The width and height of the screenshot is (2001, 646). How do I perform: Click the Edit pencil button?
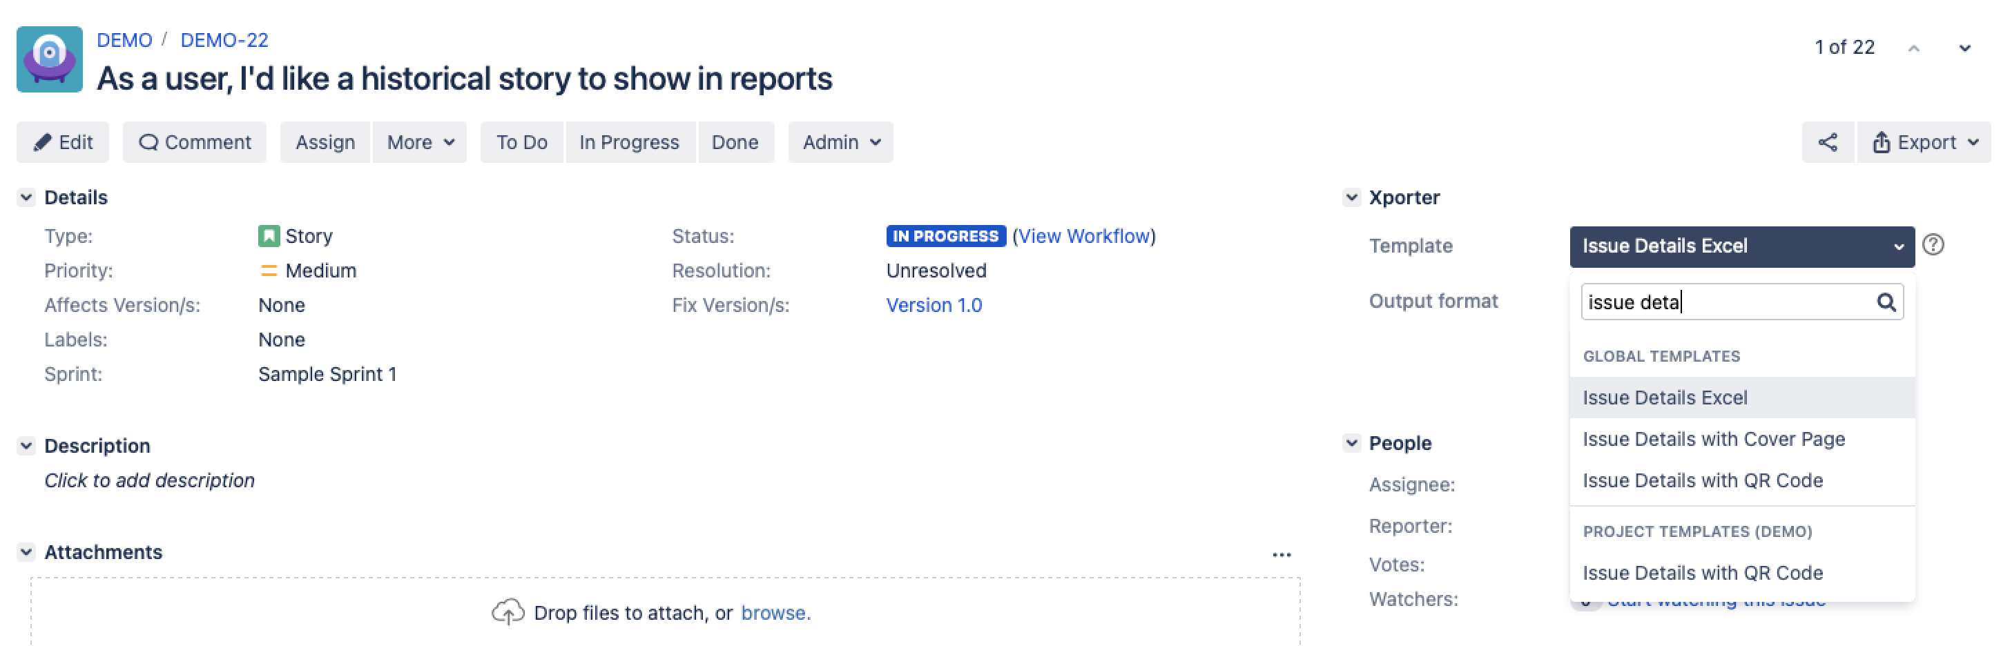63,142
